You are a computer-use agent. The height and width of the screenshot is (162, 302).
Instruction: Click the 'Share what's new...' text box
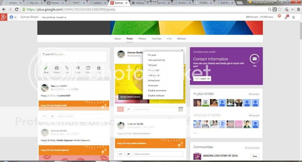(74, 56)
